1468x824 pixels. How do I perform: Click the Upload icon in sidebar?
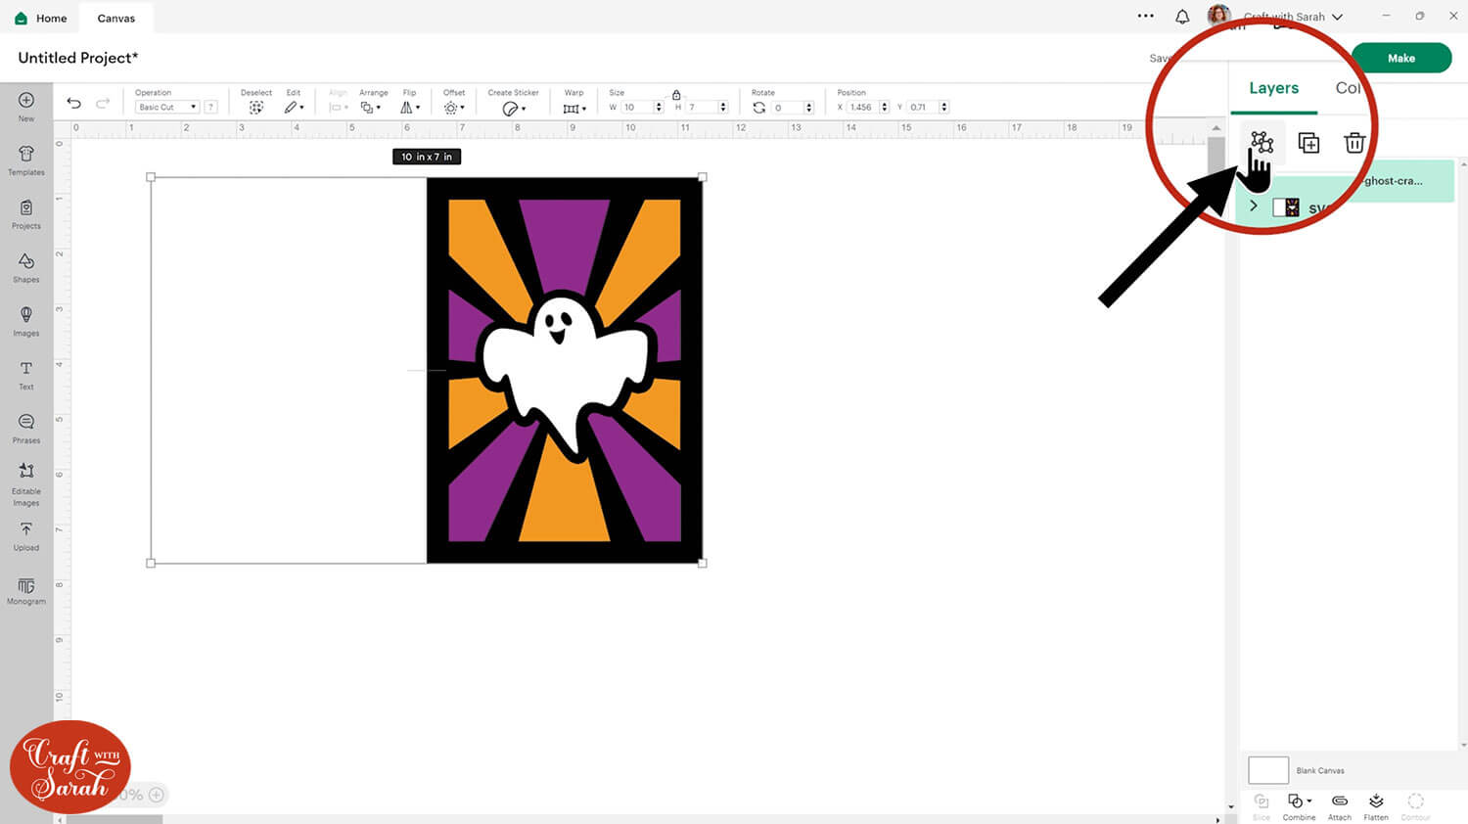26,534
